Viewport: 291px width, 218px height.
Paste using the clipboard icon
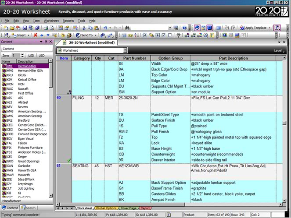pos(96,28)
